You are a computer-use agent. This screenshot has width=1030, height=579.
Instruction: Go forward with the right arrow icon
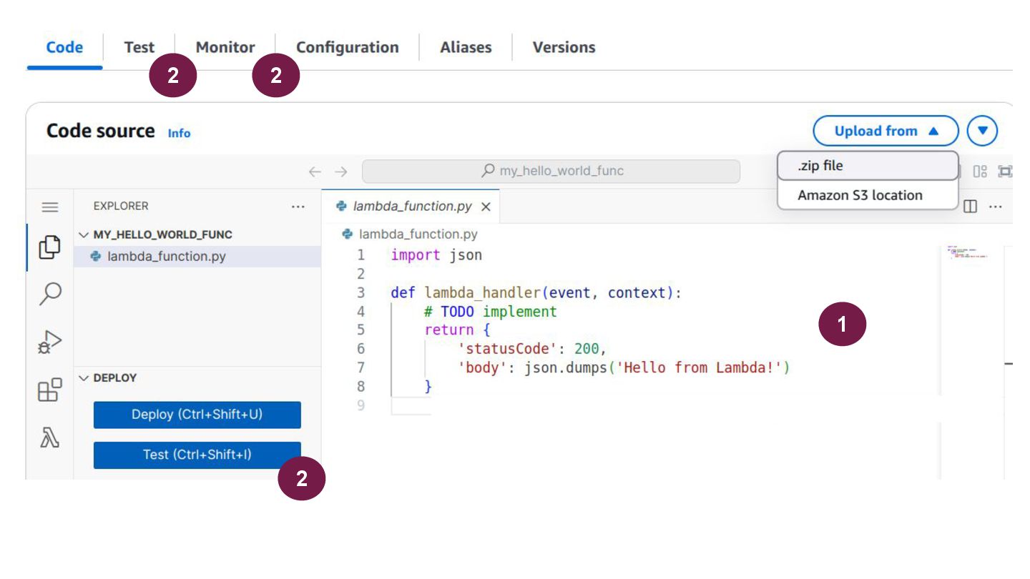341,172
